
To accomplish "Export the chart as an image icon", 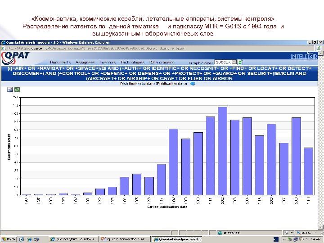I will [10, 90].
